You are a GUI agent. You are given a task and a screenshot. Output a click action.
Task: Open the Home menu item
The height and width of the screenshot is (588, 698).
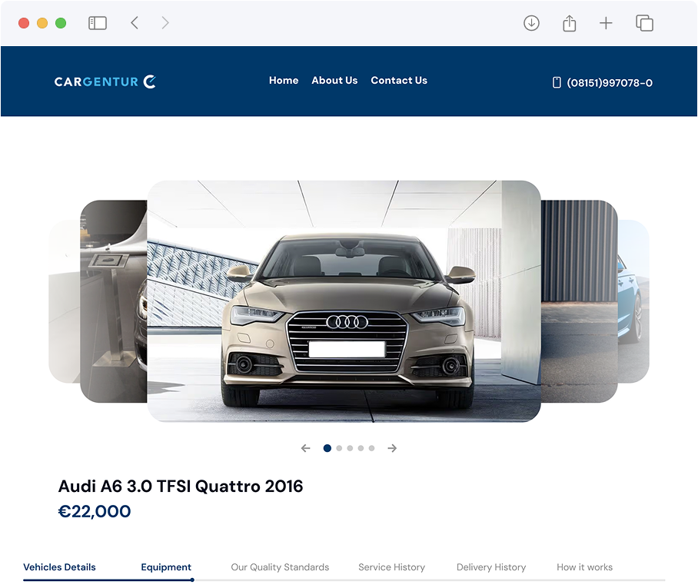click(284, 81)
